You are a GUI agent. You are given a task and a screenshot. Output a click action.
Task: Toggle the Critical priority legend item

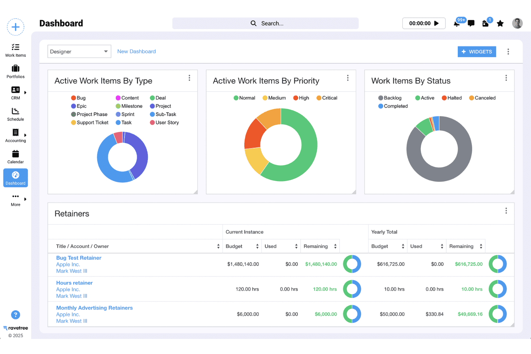click(327, 98)
